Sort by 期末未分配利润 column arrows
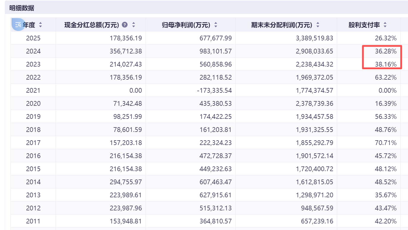The height and width of the screenshot is (230, 408). pyautogui.click(x=318, y=25)
